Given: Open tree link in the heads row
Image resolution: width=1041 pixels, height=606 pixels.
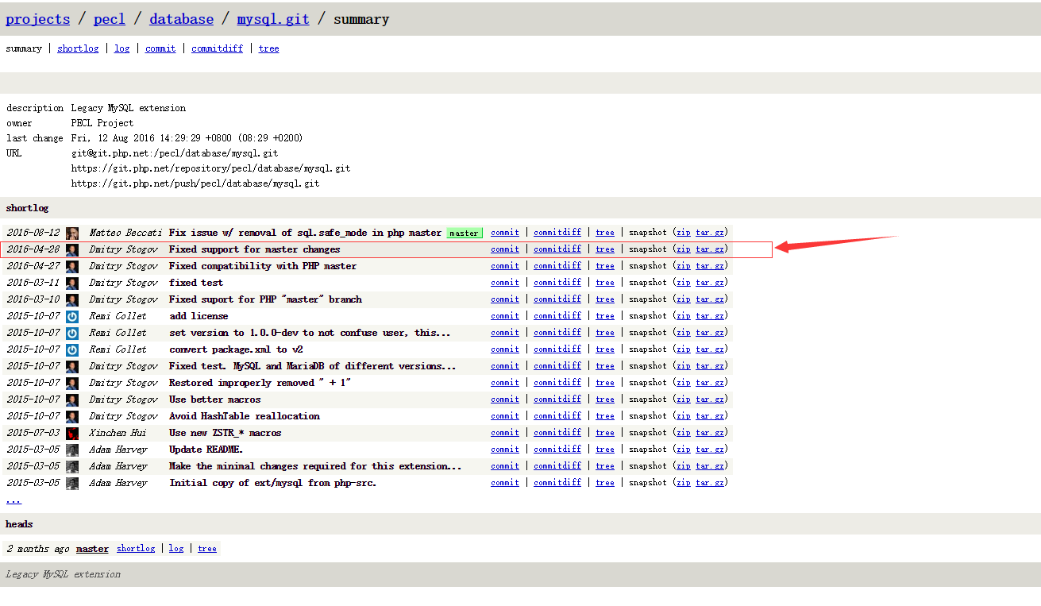Looking at the screenshot, I should tap(207, 549).
